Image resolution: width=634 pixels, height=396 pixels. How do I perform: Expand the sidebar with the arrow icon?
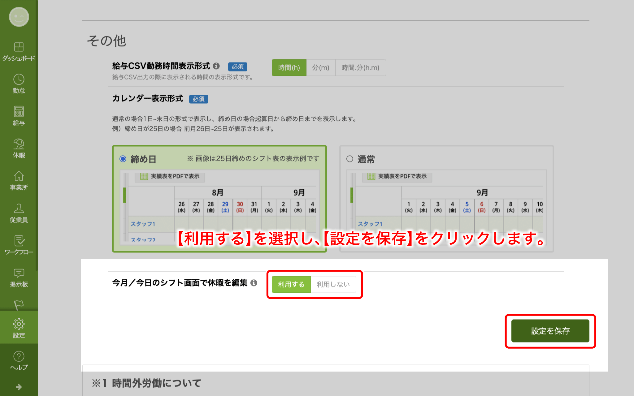19,387
